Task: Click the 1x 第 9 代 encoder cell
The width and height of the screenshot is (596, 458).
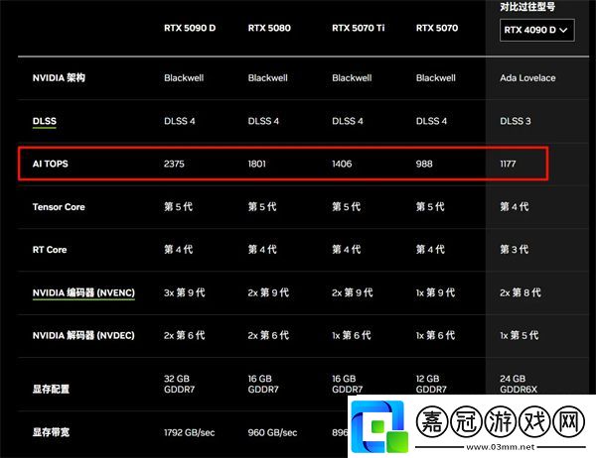Action: (435, 292)
